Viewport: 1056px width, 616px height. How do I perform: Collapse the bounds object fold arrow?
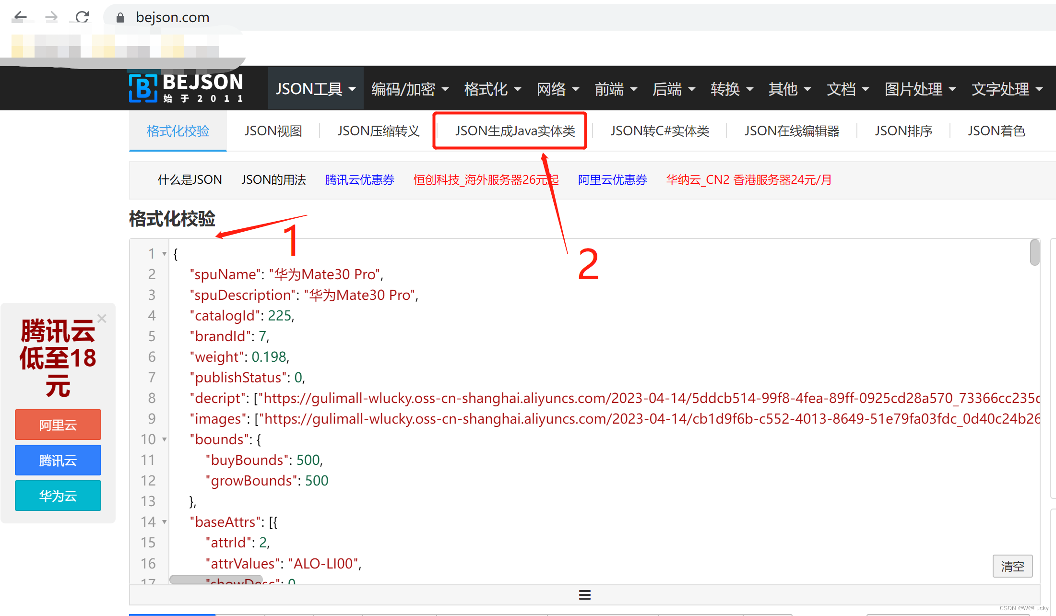point(165,439)
